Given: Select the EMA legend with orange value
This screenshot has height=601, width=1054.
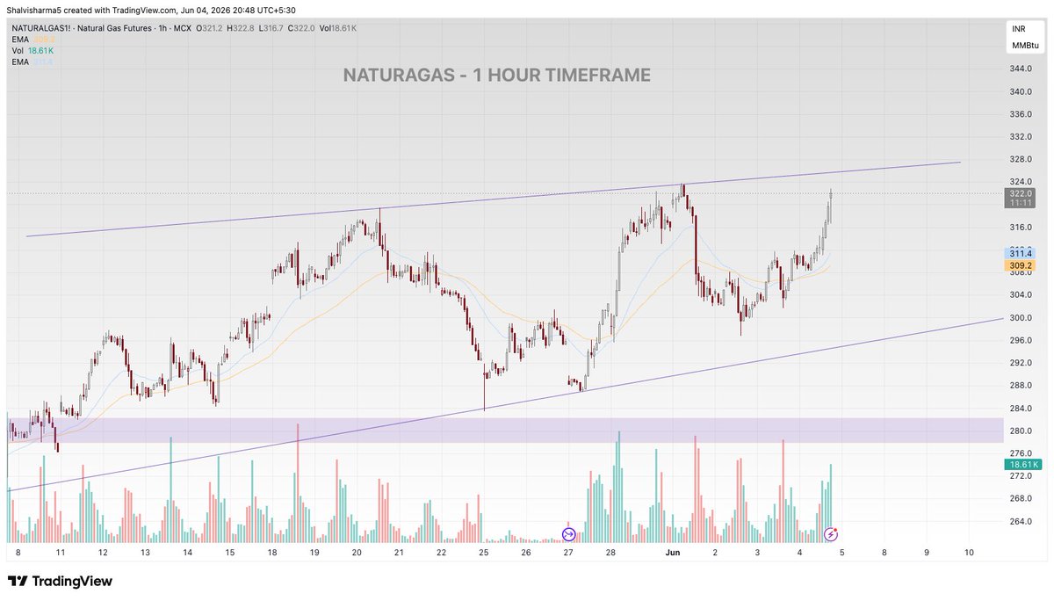Looking at the screenshot, I should tap(33, 40).
